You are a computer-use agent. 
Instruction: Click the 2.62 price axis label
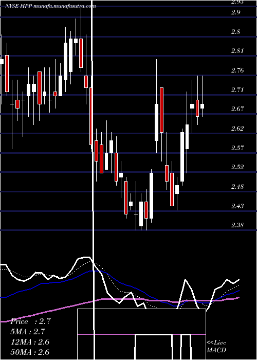237,129
